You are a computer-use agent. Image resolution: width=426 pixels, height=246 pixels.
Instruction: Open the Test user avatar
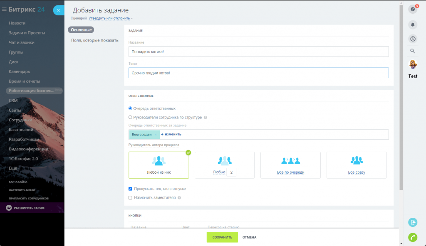click(x=413, y=64)
